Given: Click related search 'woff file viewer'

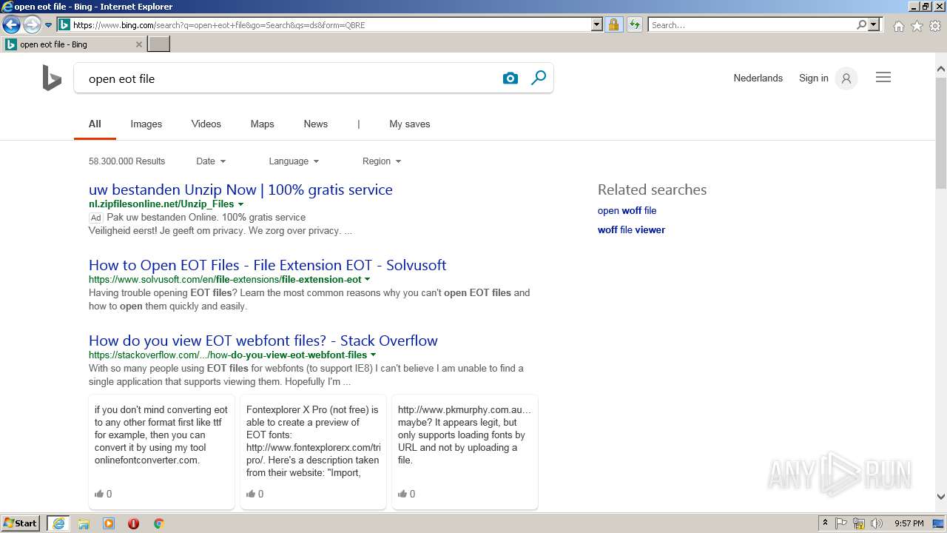Looking at the screenshot, I should 632,230.
